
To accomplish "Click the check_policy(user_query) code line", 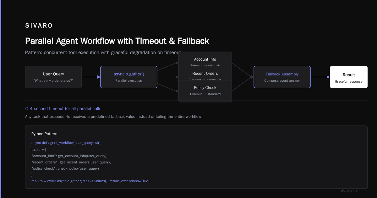I will [65, 168].
